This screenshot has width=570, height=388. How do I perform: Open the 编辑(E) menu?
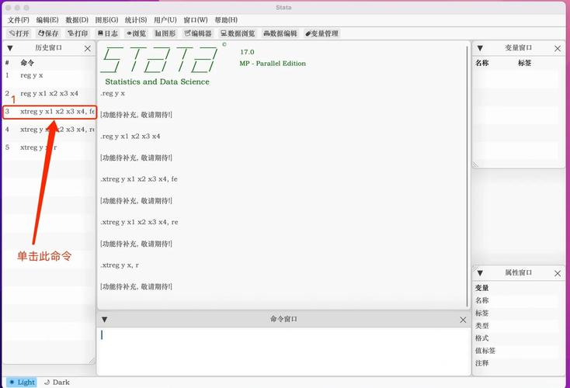(47, 20)
